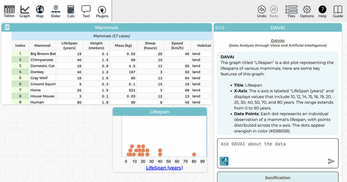347x182 pixels.
Task: Open the Height (meters) column header
Action: click(96, 45)
